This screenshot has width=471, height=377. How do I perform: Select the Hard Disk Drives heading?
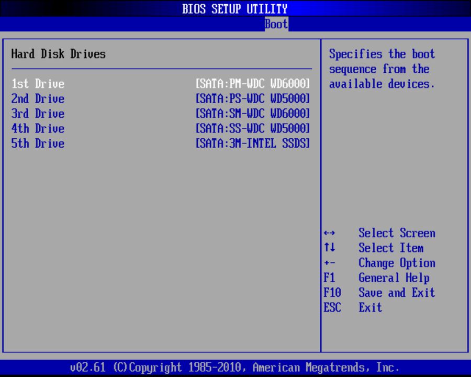(x=58, y=54)
